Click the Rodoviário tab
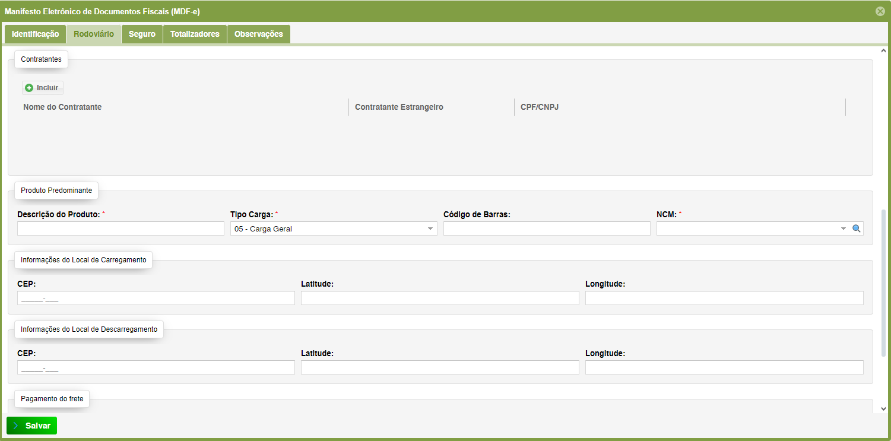This screenshot has width=891, height=441. pyautogui.click(x=94, y=34)
